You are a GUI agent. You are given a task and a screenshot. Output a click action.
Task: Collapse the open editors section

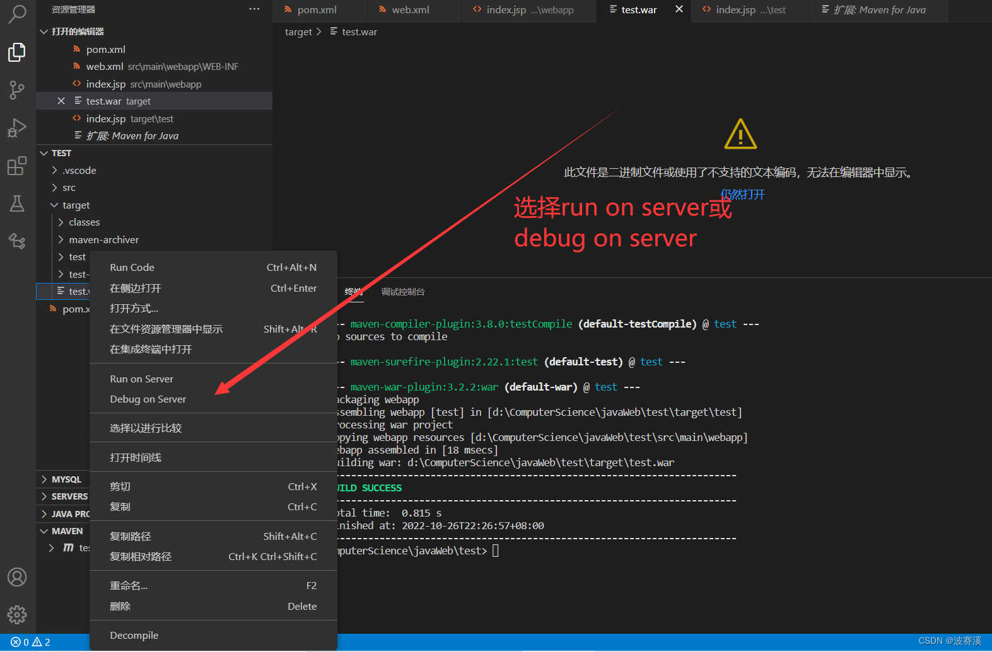44,31
